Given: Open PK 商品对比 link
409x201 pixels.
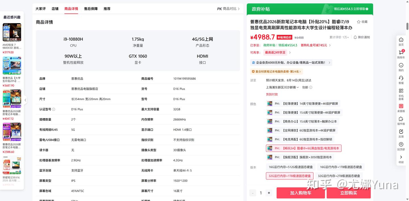Looking at the screenshot, I should [x=228, y=9].
